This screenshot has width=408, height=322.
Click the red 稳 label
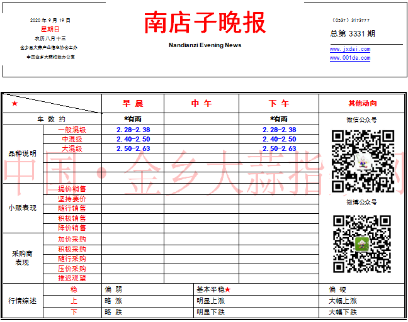(74, 289)
